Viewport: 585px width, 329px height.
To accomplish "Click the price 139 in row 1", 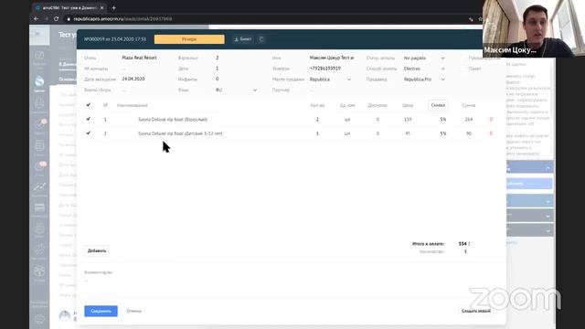I will tap(408, 120).
